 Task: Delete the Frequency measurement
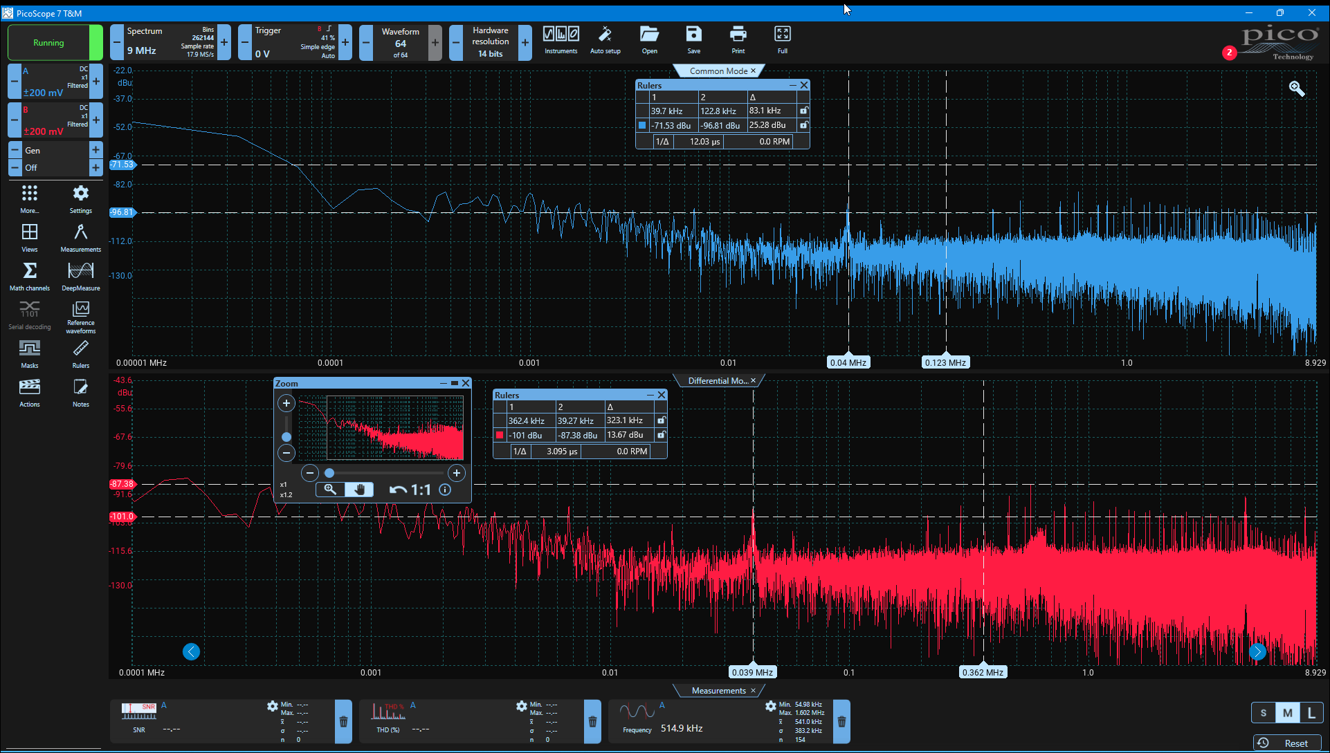click(841, 722)
